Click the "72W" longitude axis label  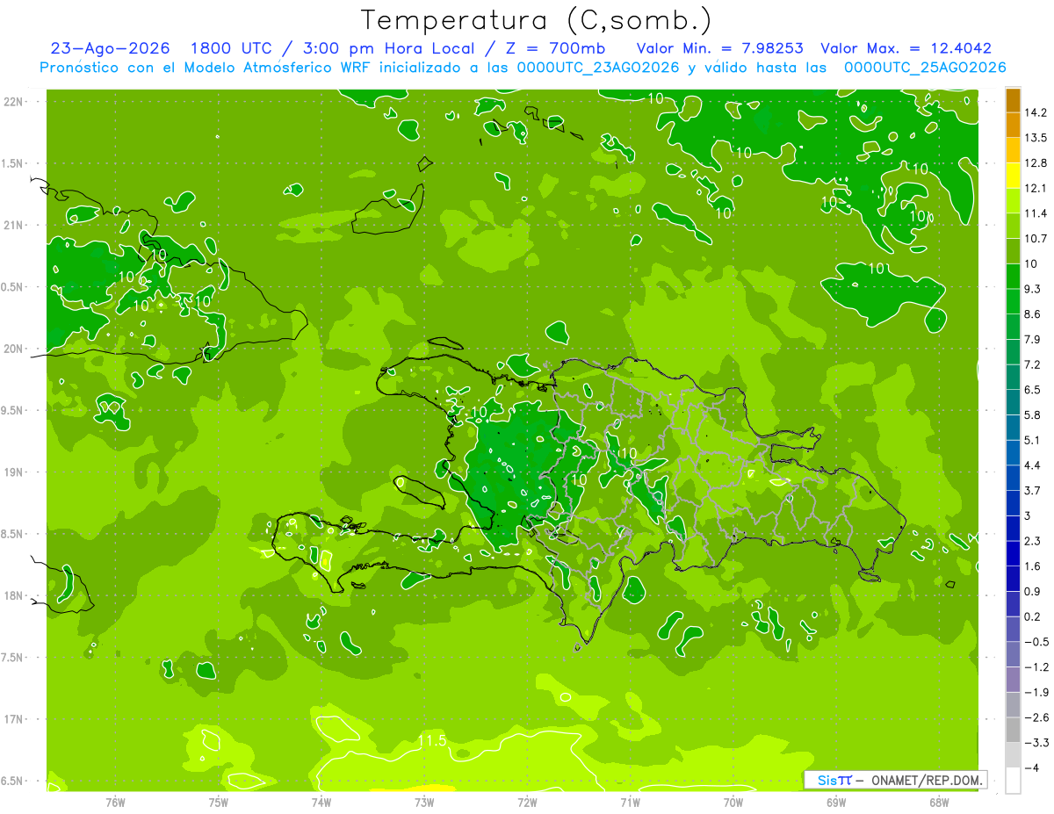click(x=527, y=803)
